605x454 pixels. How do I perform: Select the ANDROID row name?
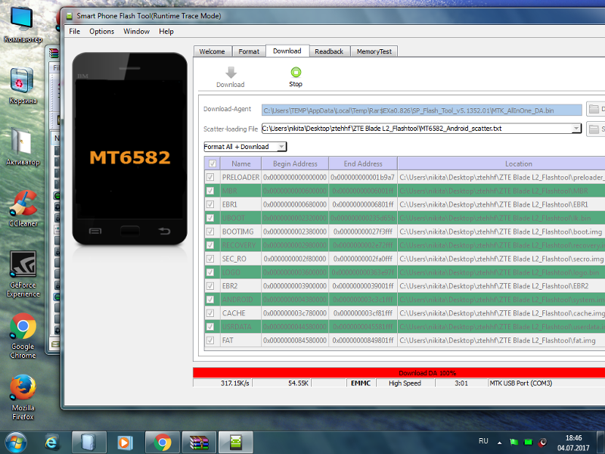(237, 300)
